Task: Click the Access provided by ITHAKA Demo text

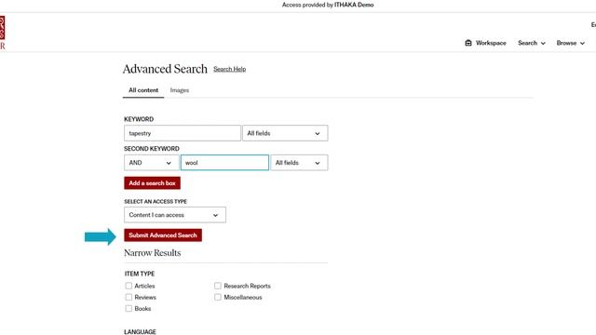Action: coord(328,5)
